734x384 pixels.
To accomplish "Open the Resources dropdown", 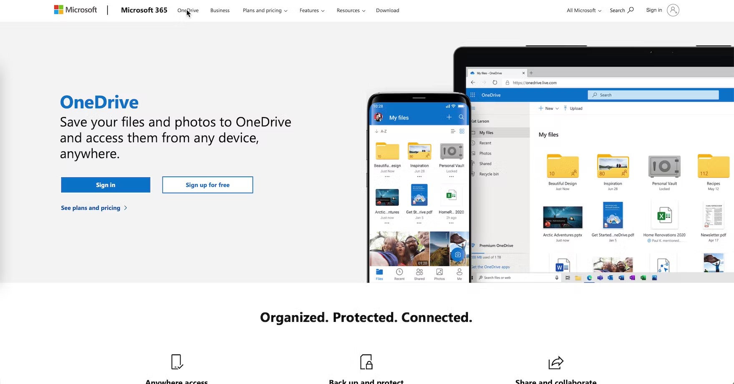I will [x=351, y=10].
